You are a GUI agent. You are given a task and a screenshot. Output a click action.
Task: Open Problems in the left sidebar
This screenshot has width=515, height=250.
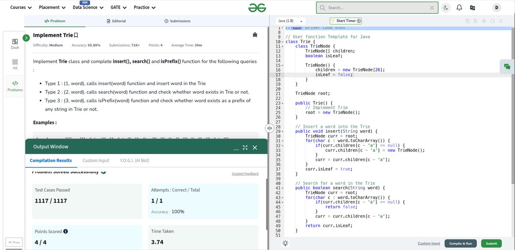tap(15, 86)
